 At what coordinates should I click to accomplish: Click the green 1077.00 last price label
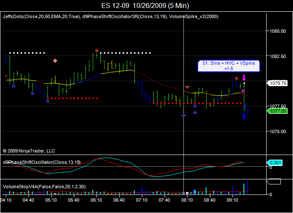(x=277, y=111)
